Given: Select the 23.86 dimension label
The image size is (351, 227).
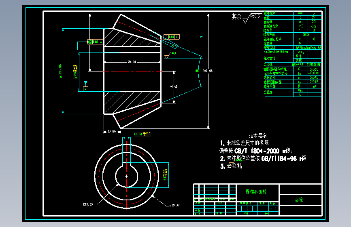Looking at the screenshot, I should pos(112,131).
